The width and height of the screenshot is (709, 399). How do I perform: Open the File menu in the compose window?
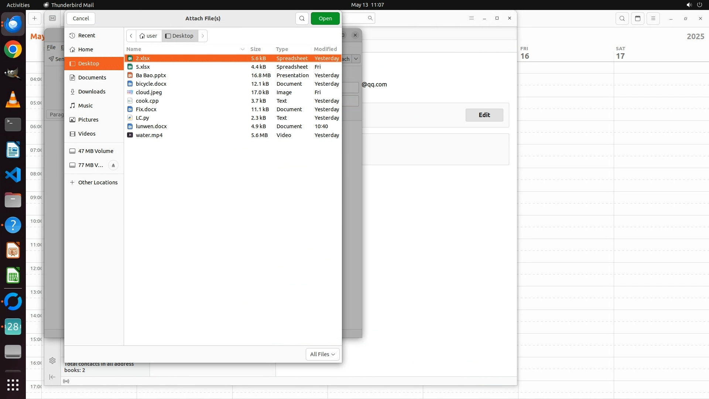click(x=51, y=47)
